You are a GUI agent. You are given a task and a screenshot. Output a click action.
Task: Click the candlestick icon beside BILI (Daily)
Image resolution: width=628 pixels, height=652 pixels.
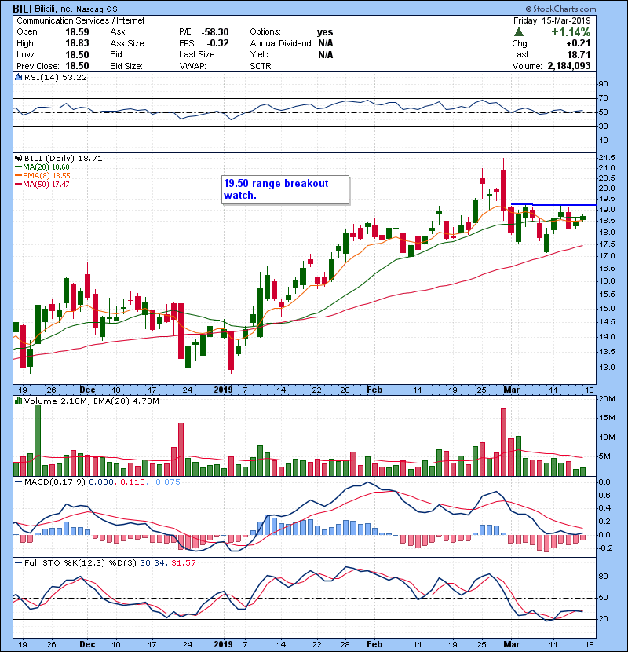tap(18, 159)
